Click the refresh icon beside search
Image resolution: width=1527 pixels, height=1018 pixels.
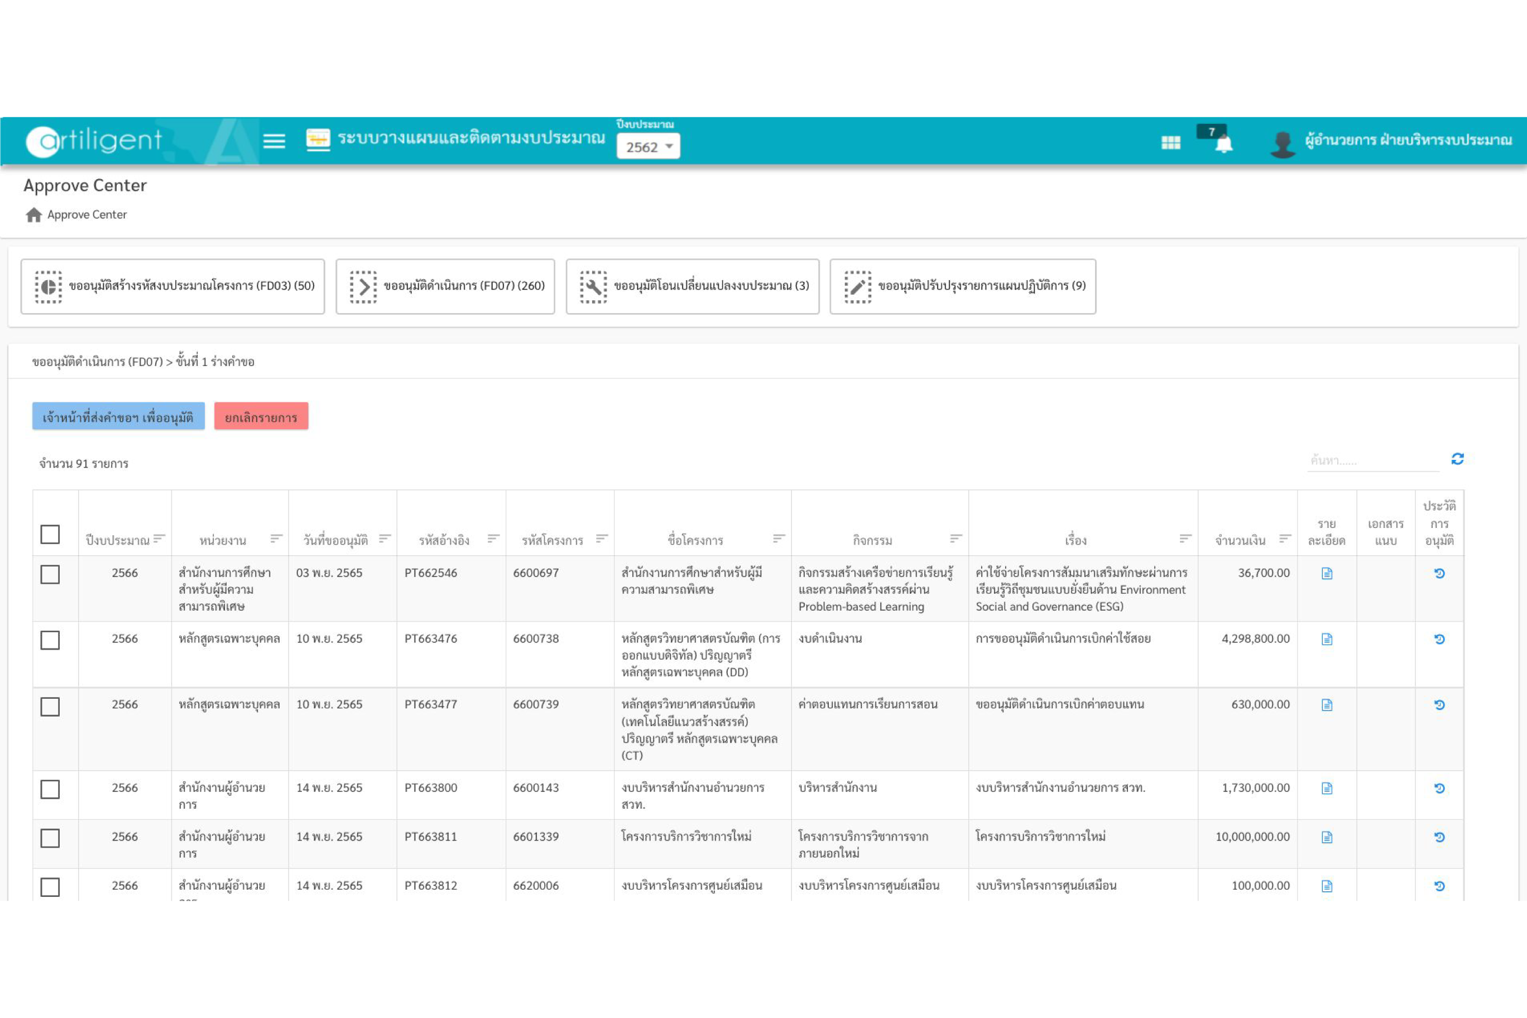(1458, 459)
